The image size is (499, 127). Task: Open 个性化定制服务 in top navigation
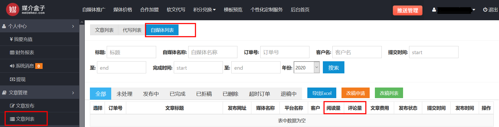(x=267, y=10)
